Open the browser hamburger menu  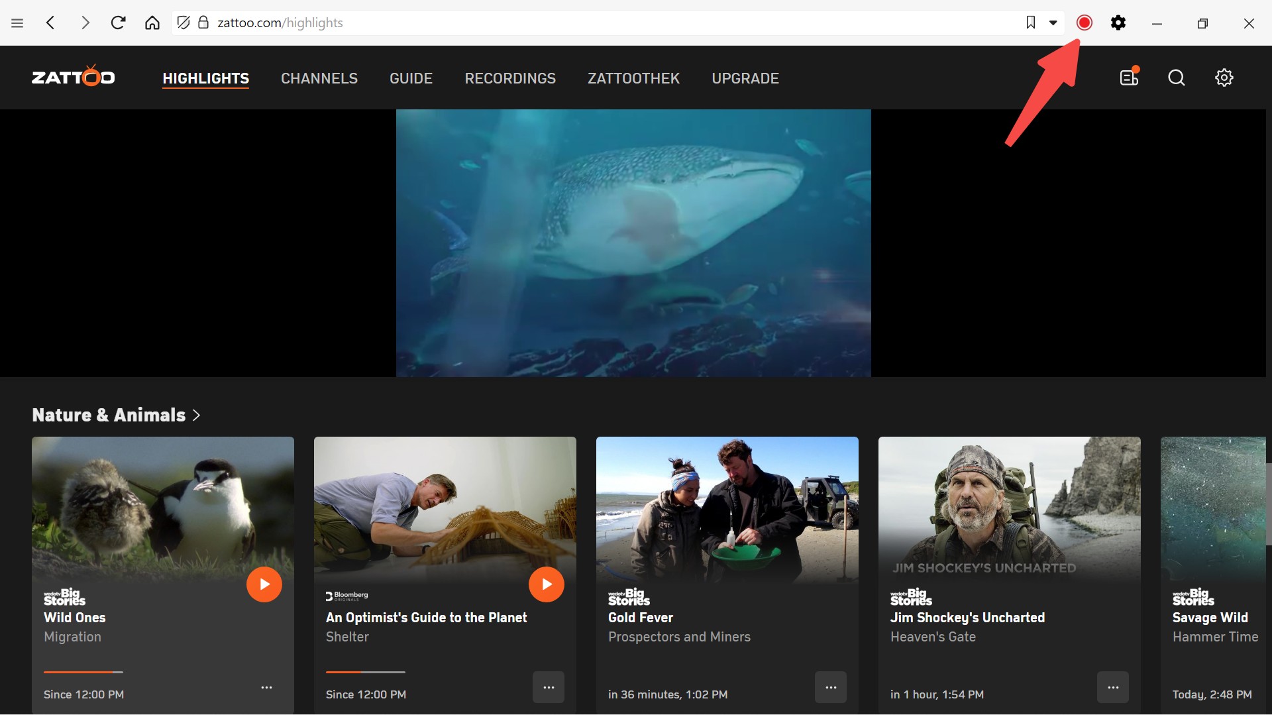pyautogui.click(x=17, y=23)
